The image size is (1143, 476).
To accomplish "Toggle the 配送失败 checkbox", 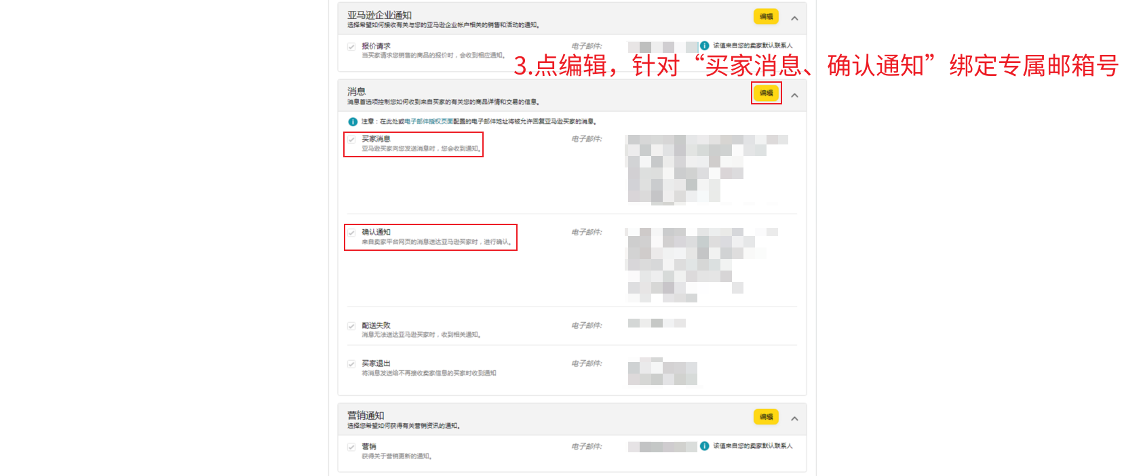I will (x=351, y=326).
